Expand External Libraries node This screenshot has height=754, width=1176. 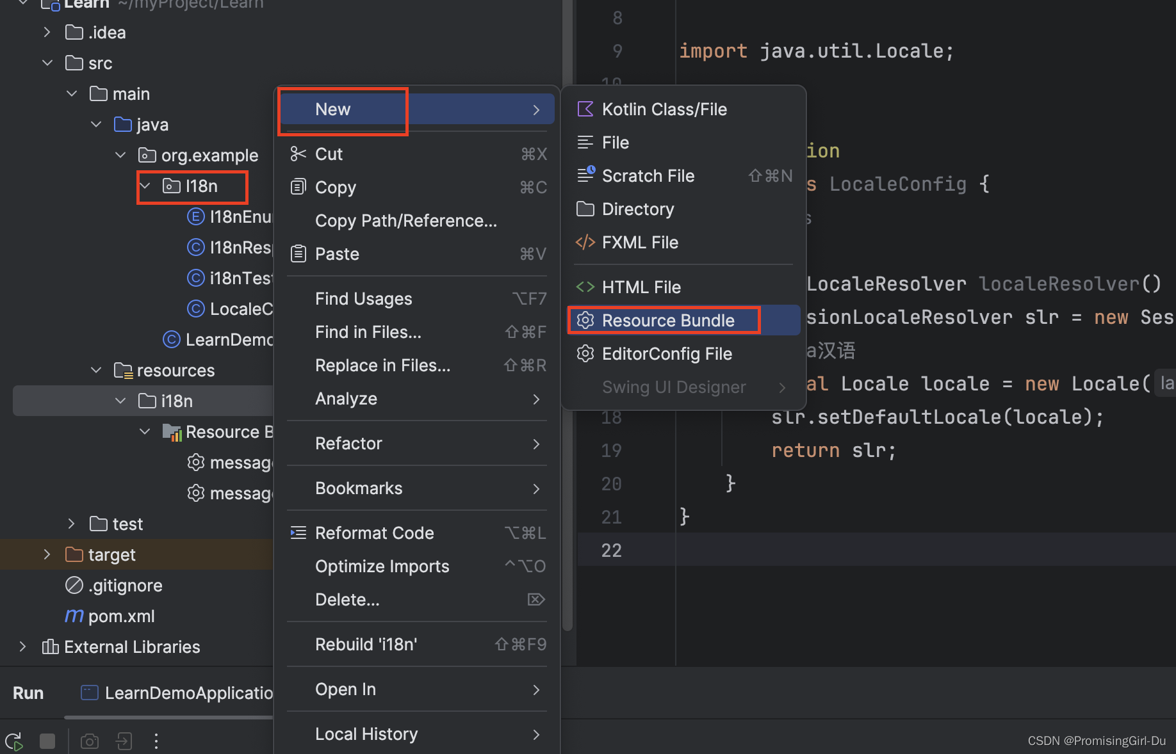point(22,646)
